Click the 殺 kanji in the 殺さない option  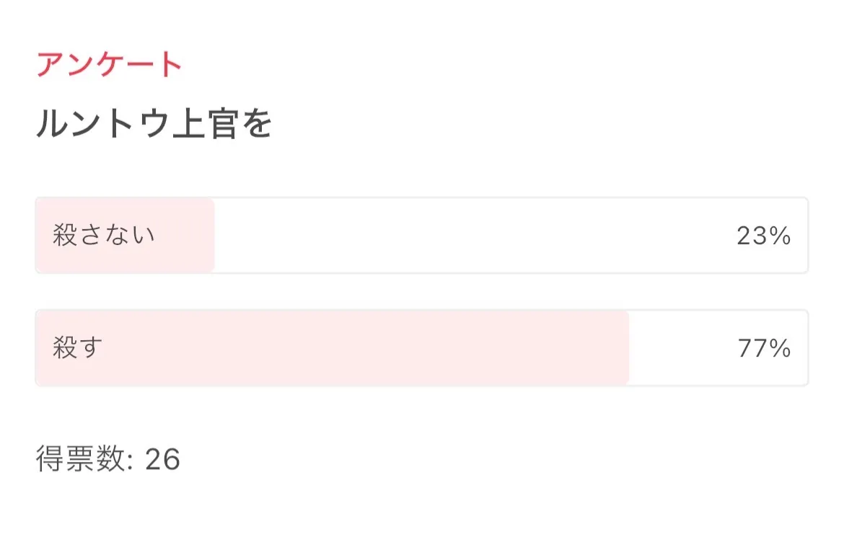click(x=65, y=236)
